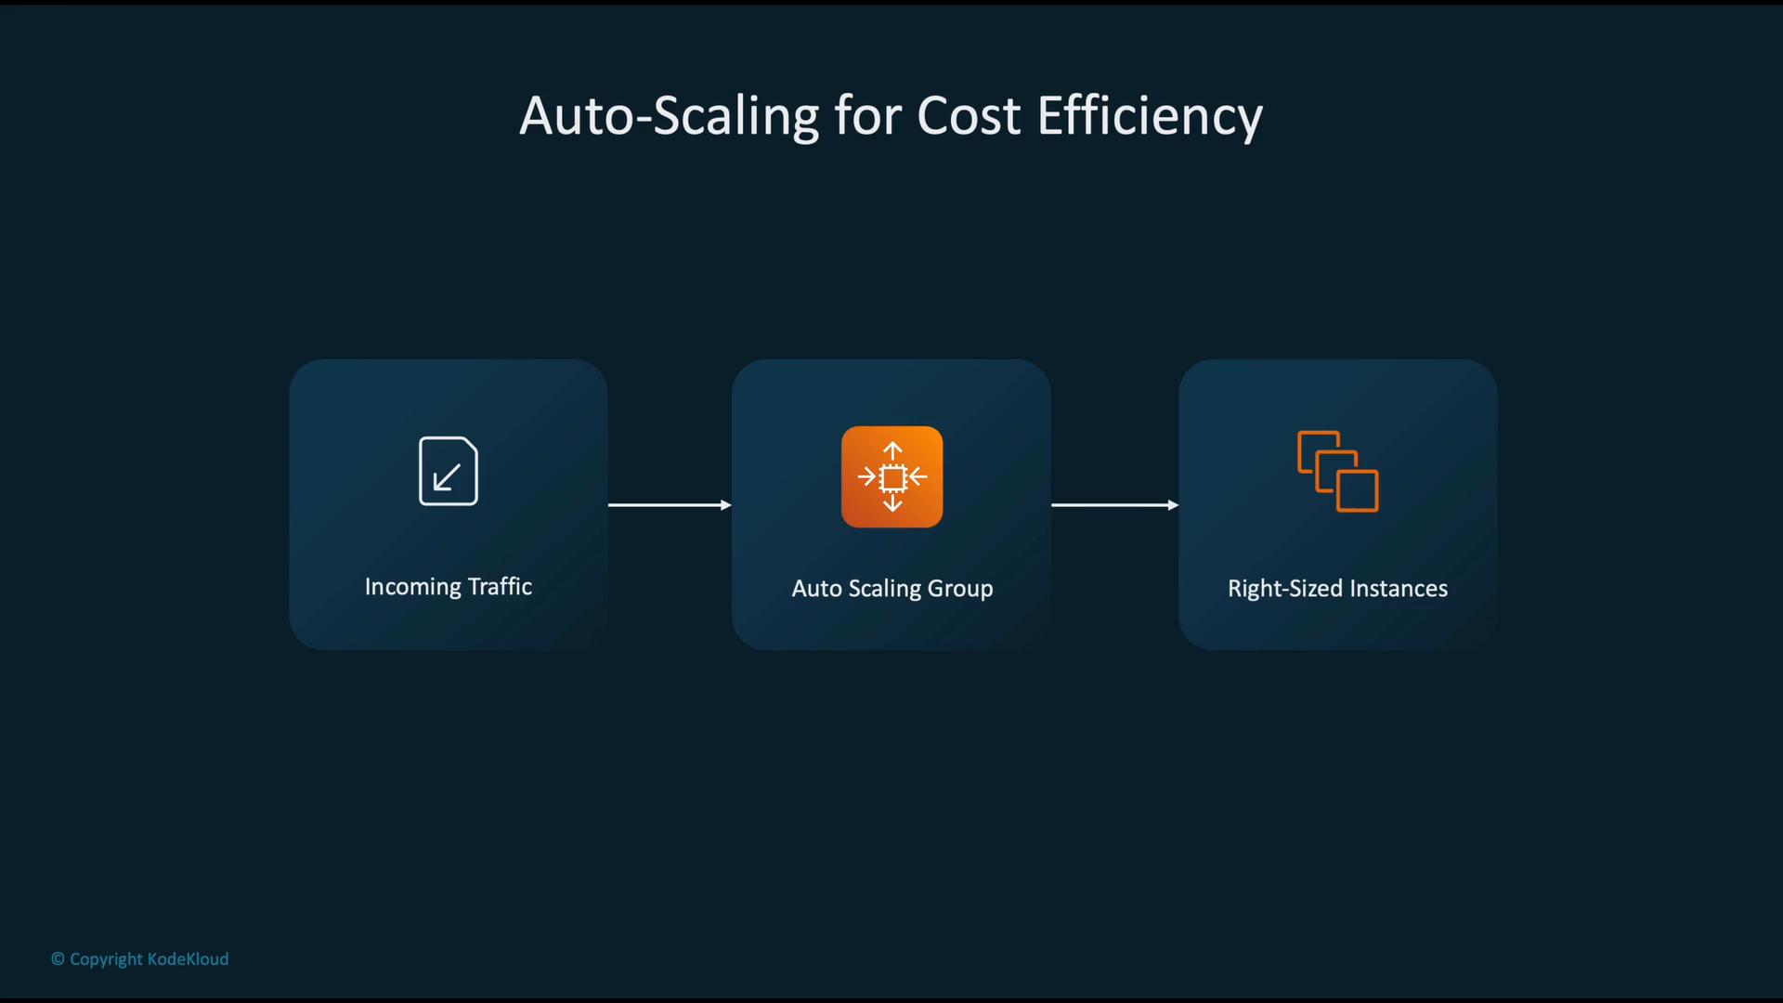1783x1003 pixels.
Task: Click the 'Incoming Traffic' label
Action: (x=449, y=587)
